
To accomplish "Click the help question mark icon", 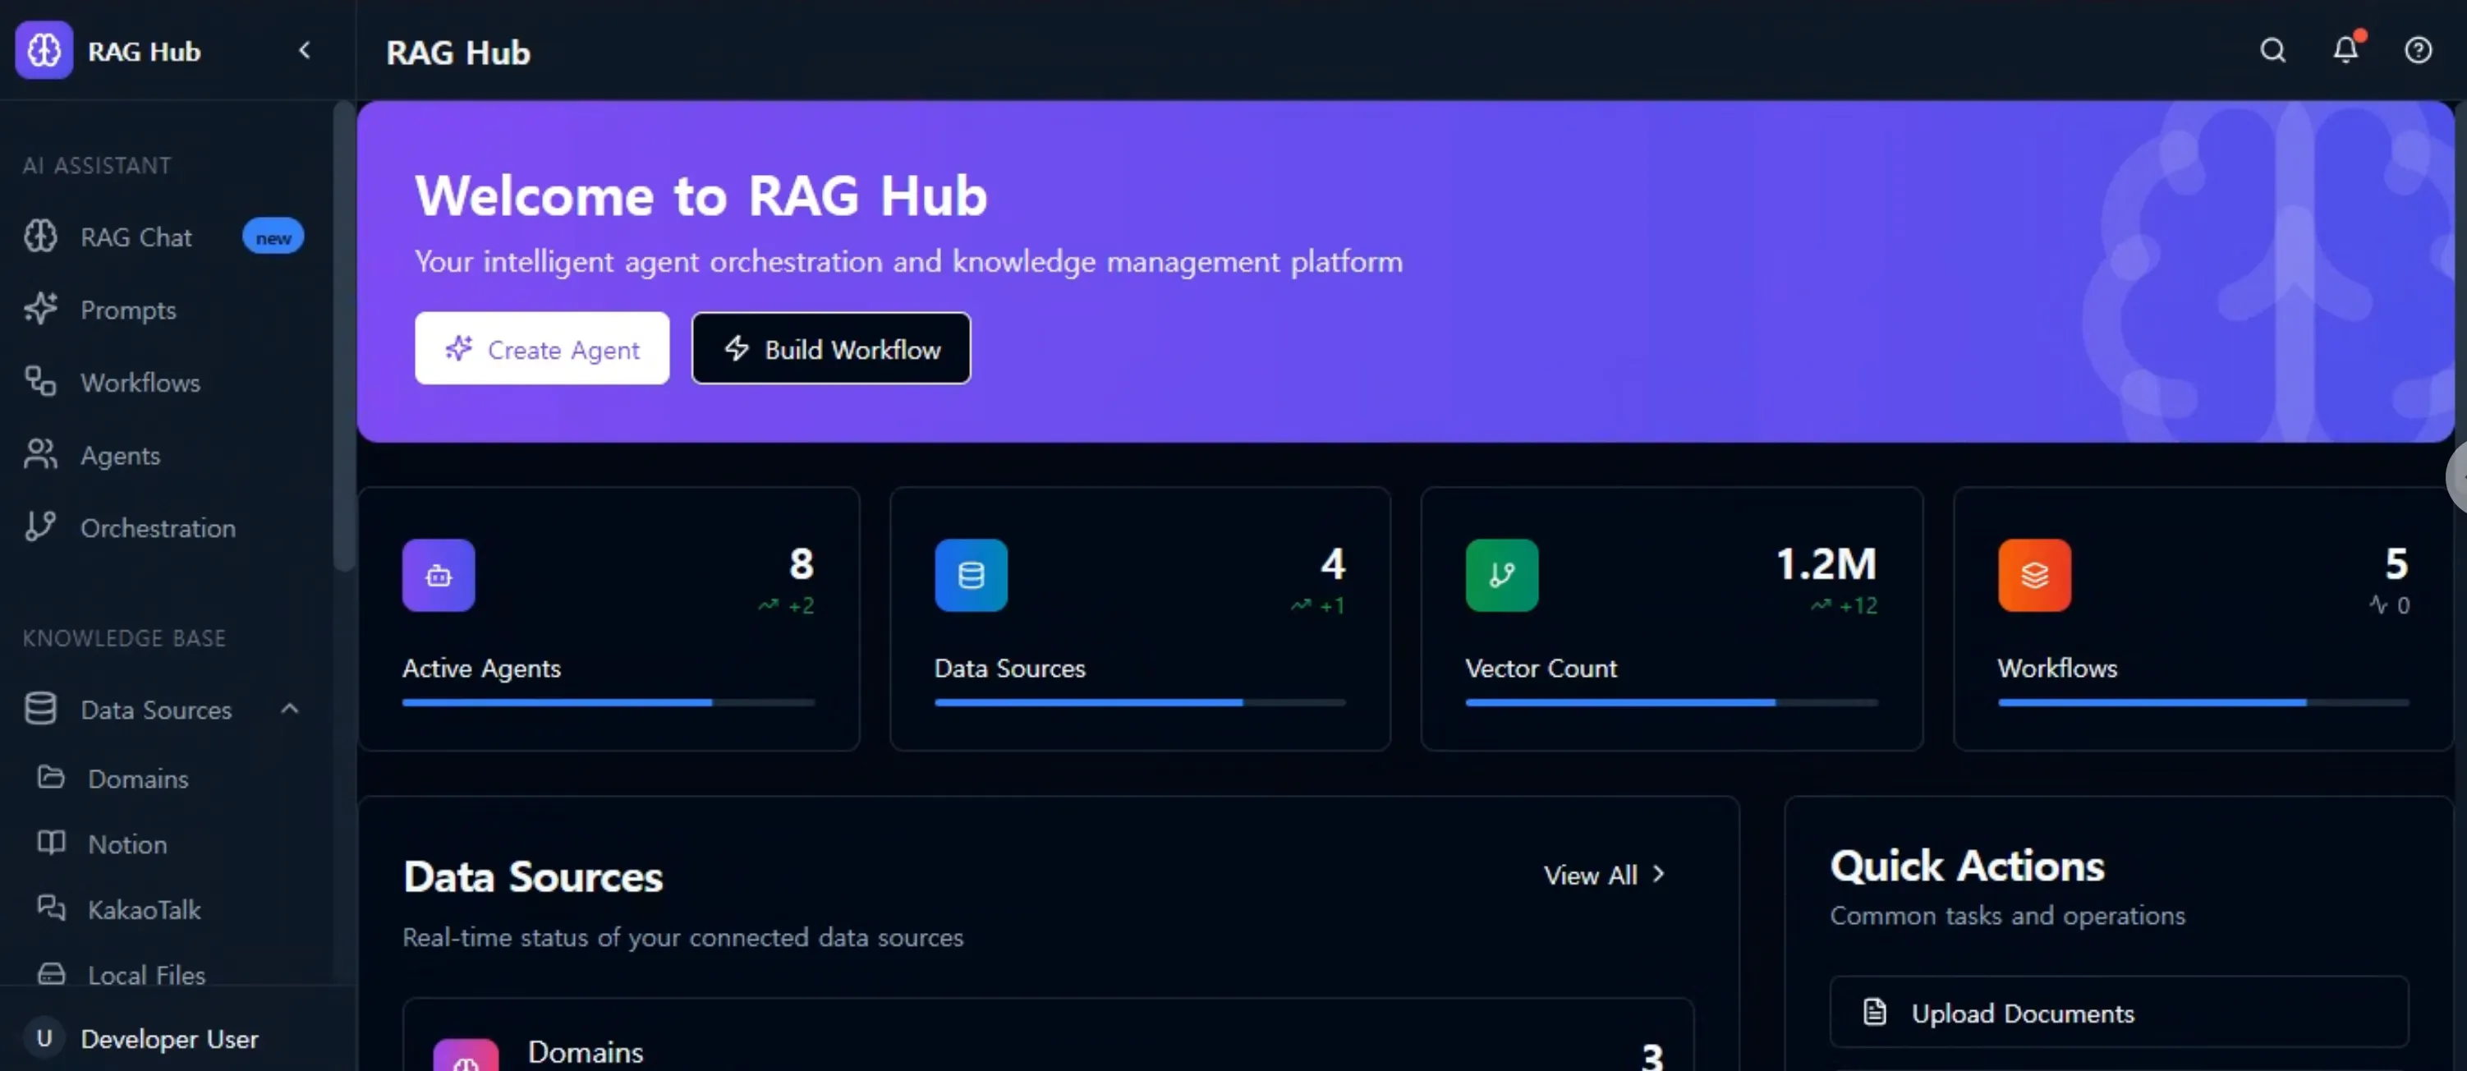I will pyautogui.click(x=2417, y=50).
